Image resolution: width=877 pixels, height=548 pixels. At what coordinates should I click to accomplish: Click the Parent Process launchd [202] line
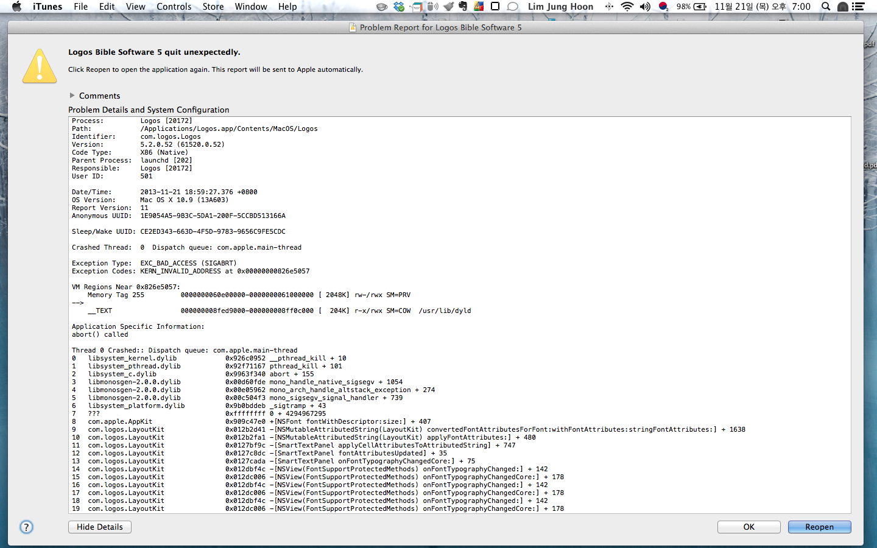pyautogui.click(x=132, y=160)
